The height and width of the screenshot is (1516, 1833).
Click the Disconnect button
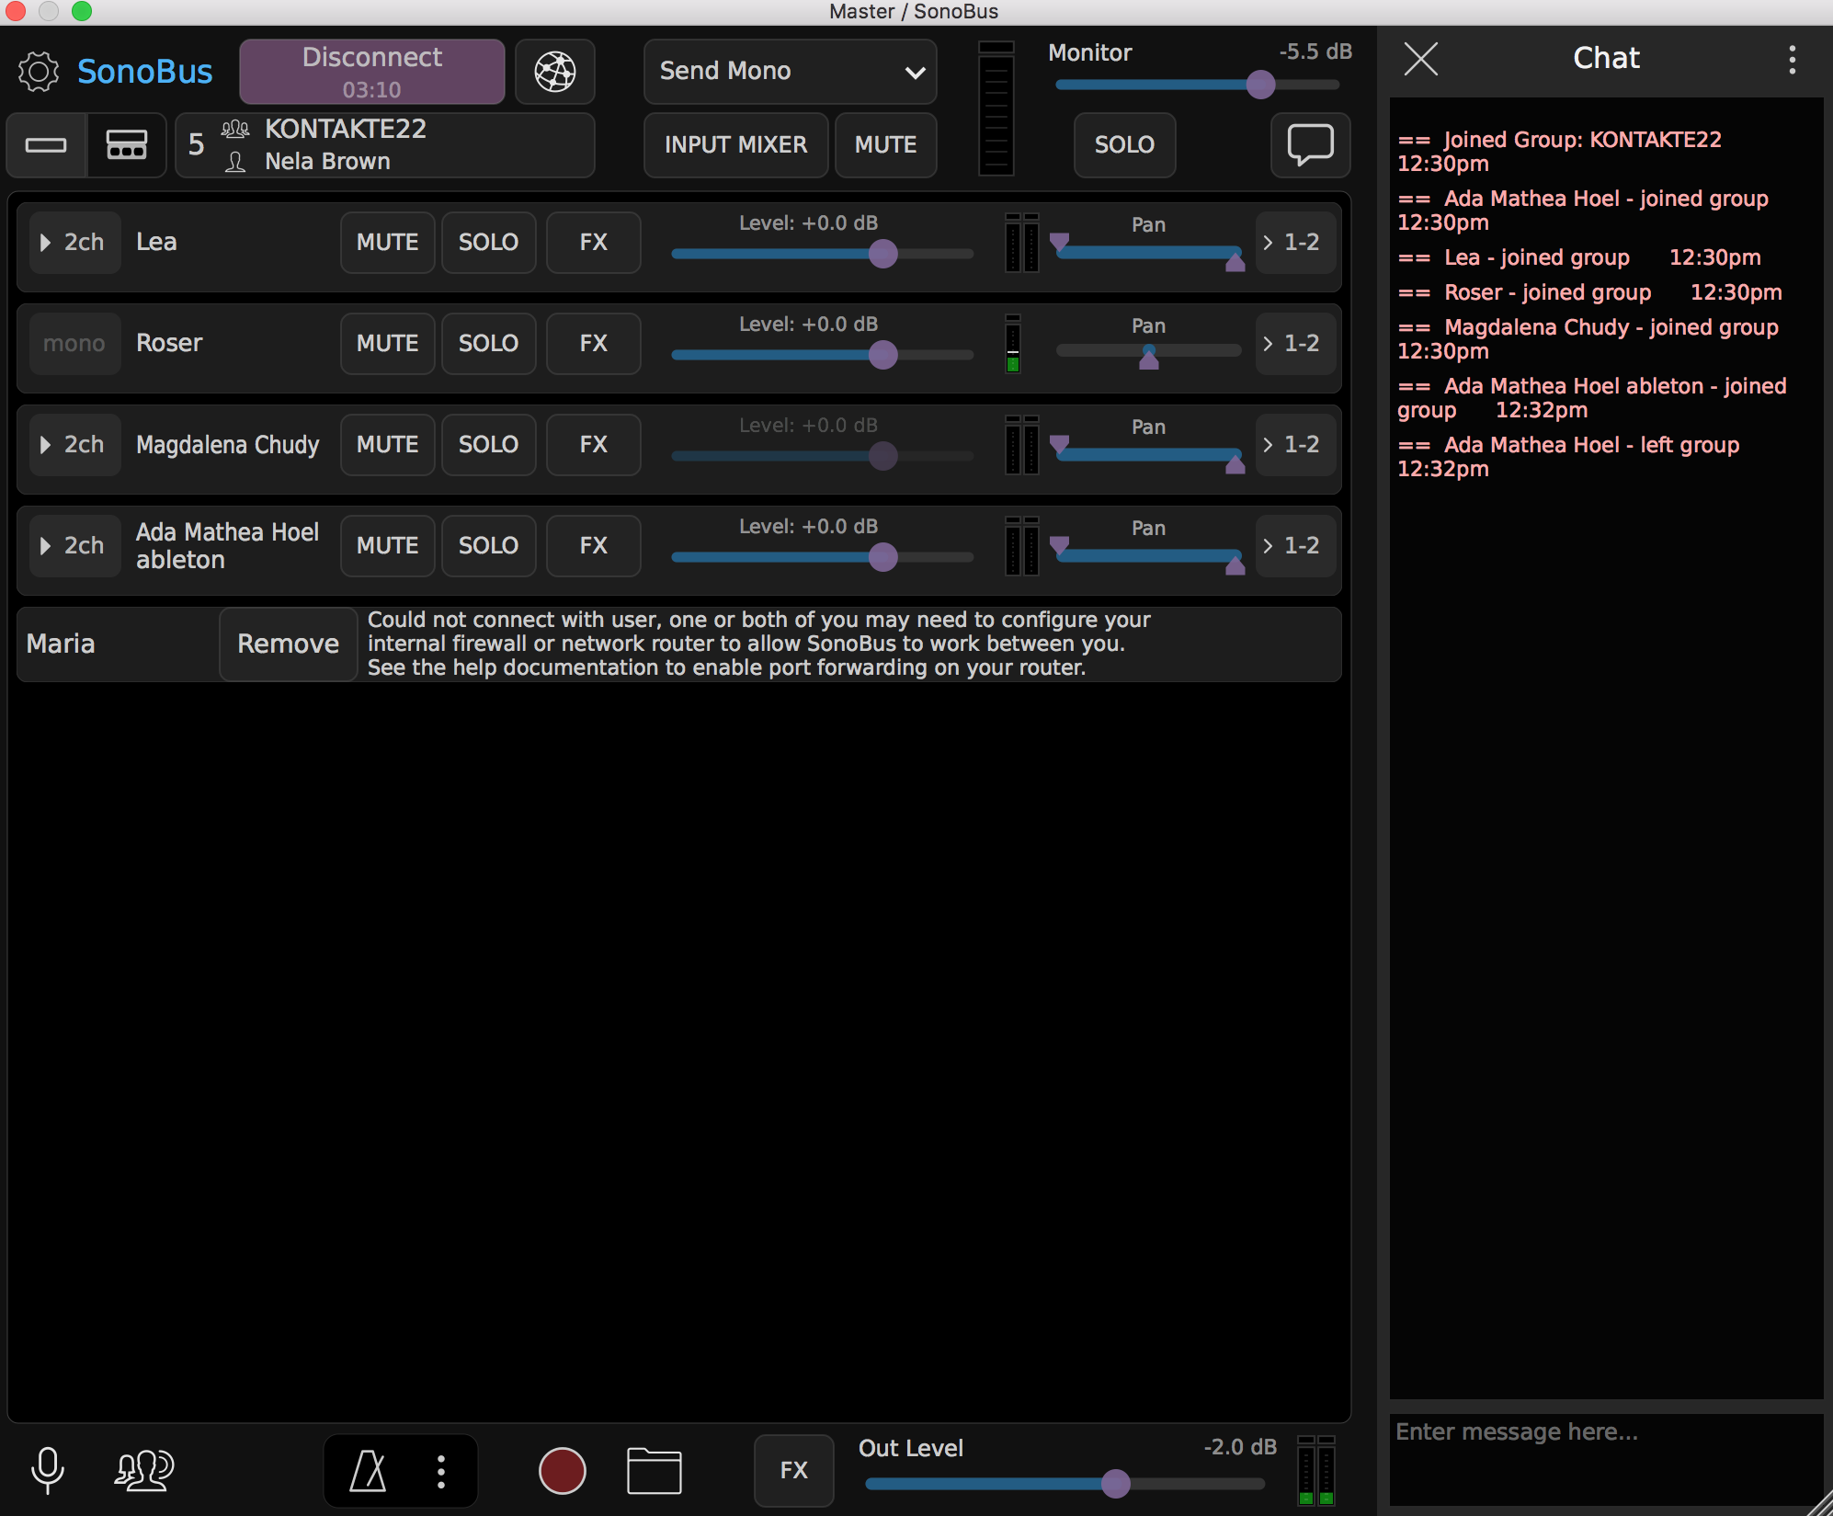[371, 72]
